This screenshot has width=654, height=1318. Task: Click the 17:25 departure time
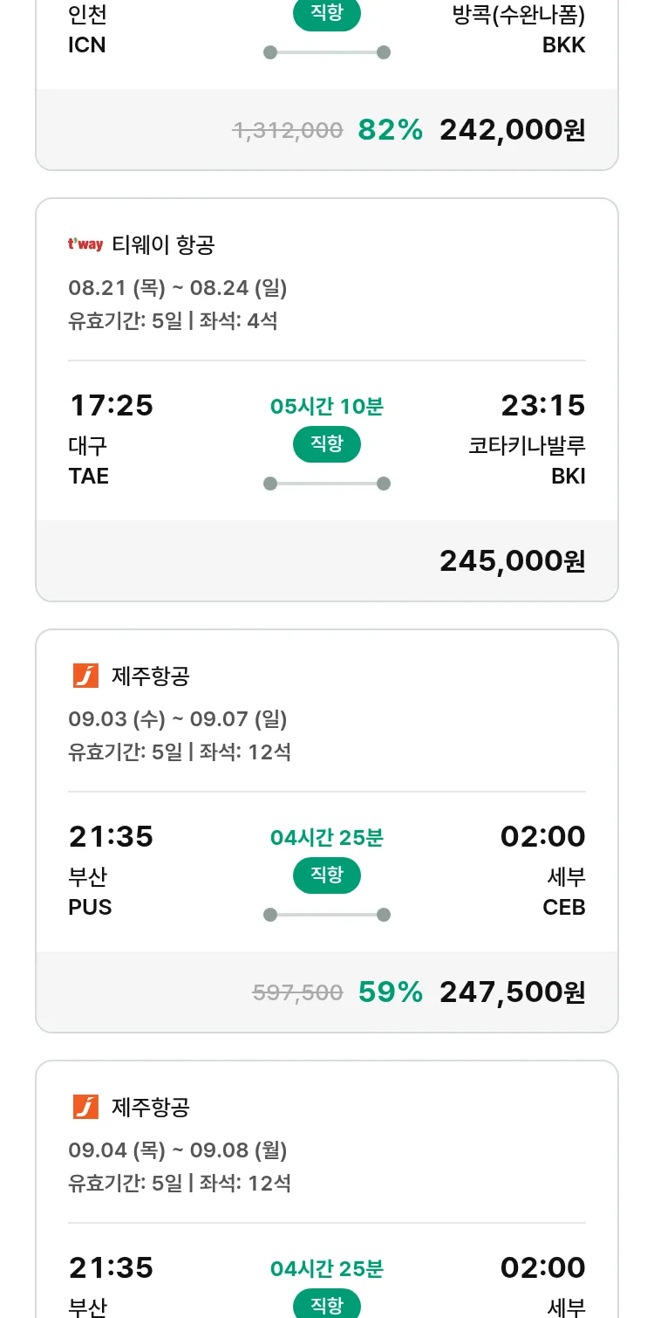(x=111, y=406)
